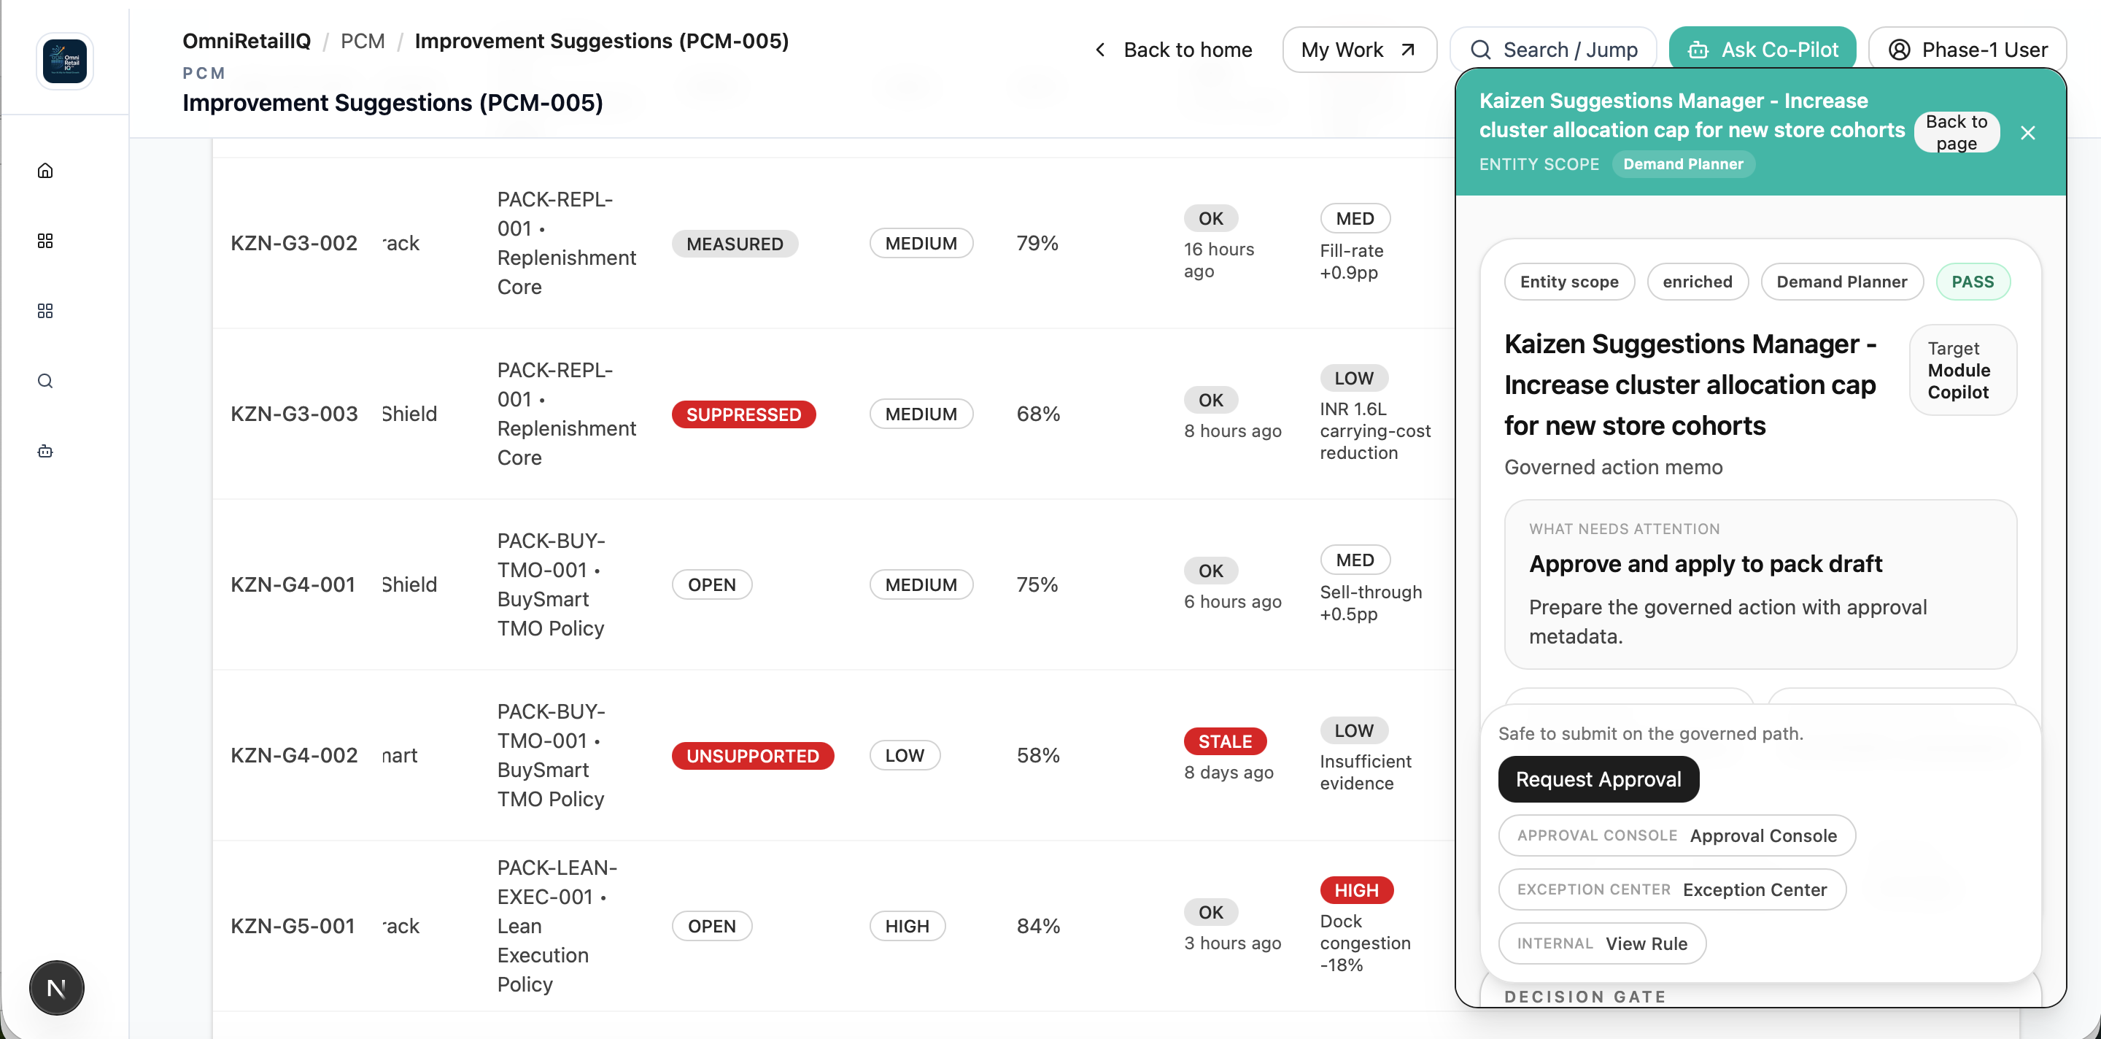Open the Phase-1 User menu
The image size is (2101, 1039).
point(1967,50)
